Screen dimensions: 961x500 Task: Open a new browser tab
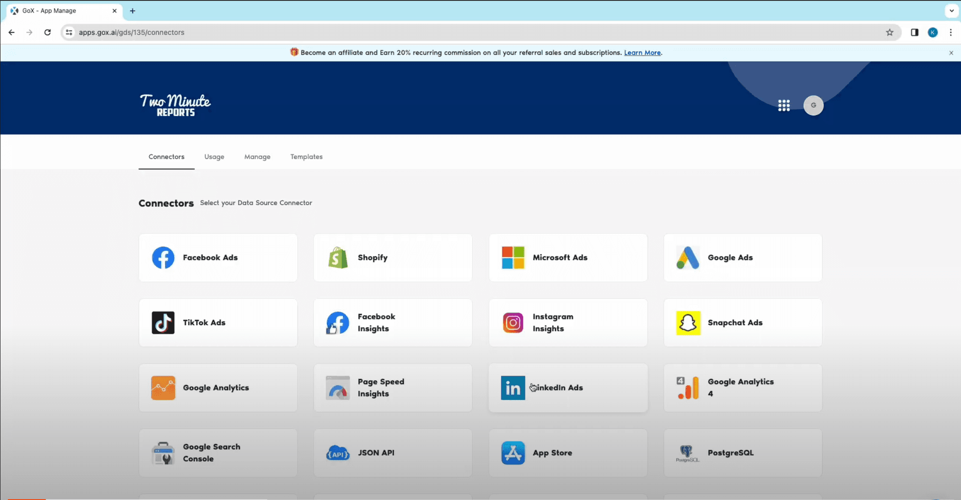coord(133,11)
